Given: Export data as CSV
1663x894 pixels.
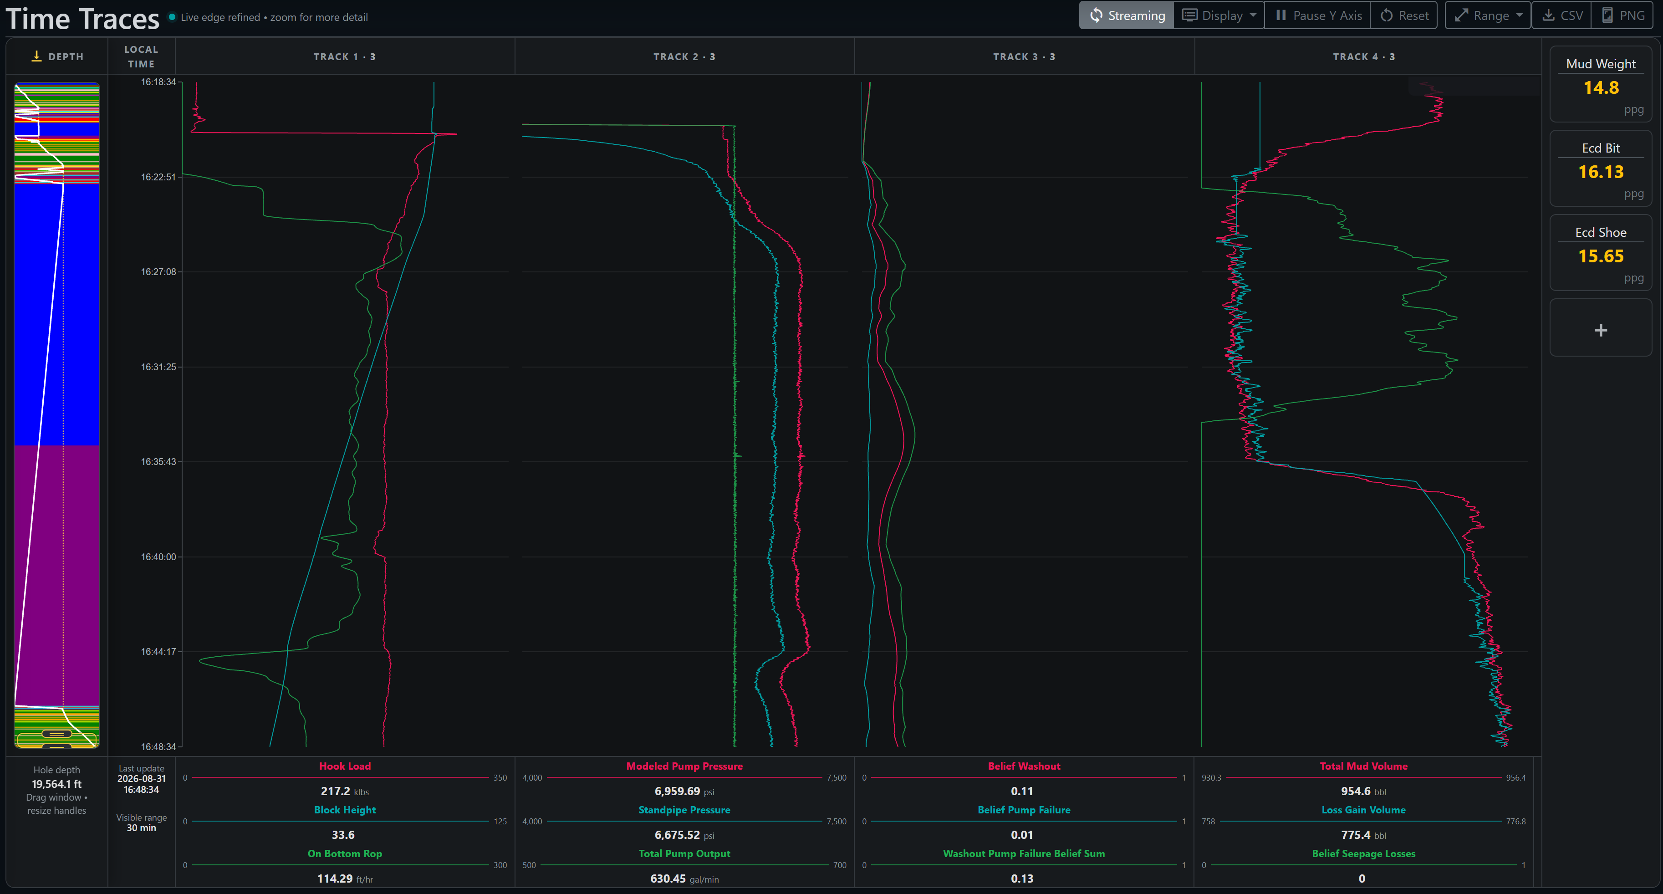Looking at the screenshot, I should pos(1561,15).
